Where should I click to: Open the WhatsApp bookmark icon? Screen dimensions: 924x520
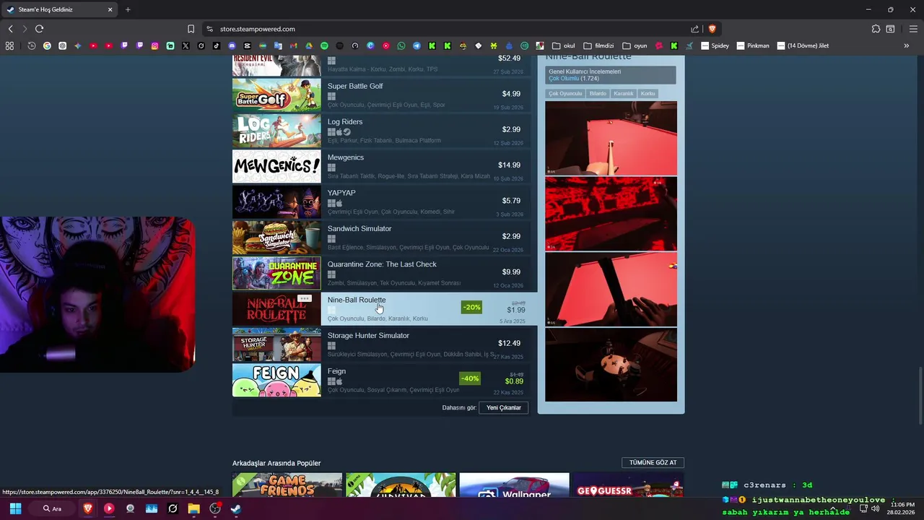click(401, 45)
